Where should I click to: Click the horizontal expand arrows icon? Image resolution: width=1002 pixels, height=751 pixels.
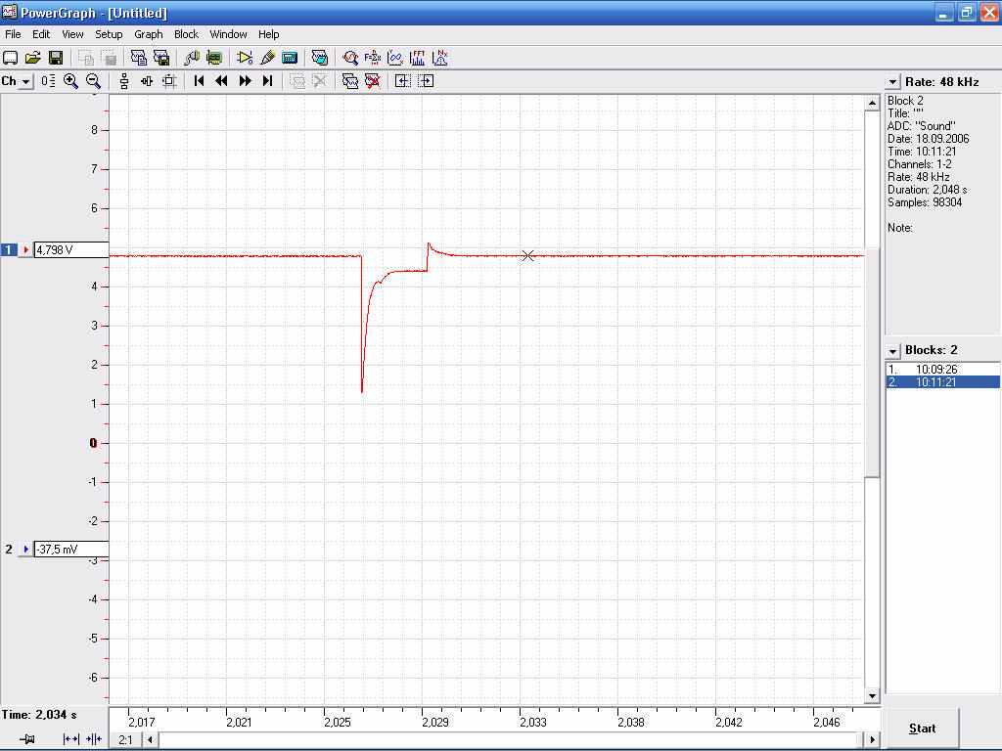pos(71,739)
